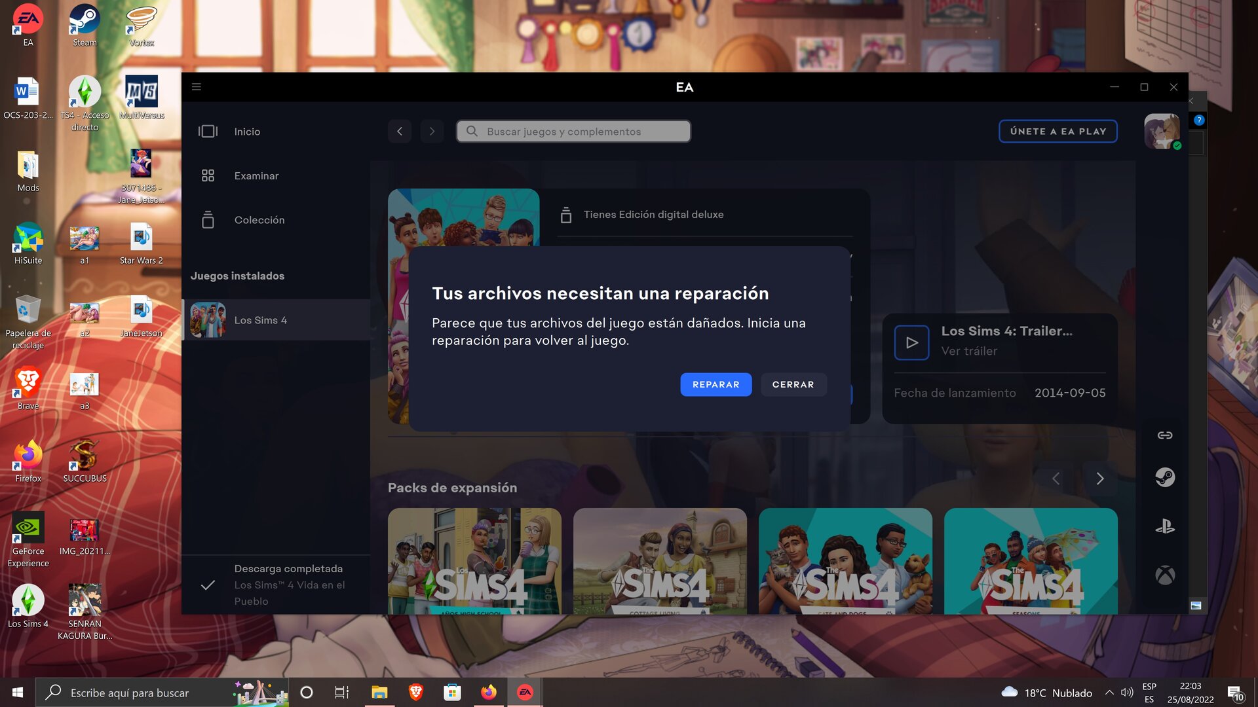Focus the Buscar juegos y complementos field
Image resolution: width=1258 pixels, height=707 pixels.
[573, 132]
